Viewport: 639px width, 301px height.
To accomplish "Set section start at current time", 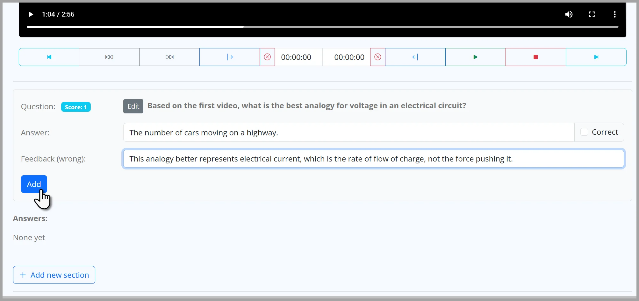I will tap(230, 57).
